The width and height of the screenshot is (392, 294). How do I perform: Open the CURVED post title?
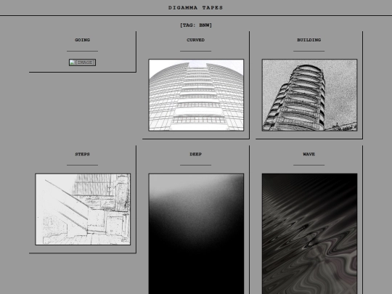(x=195, y=40)
